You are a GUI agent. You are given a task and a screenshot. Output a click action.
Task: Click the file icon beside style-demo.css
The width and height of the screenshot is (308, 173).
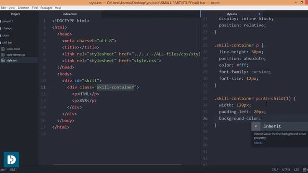tap(3, 55)
